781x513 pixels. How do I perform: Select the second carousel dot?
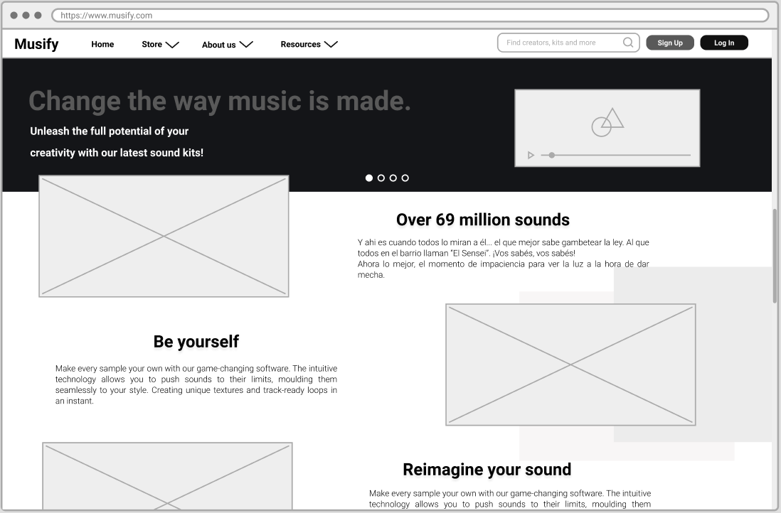click(381, 178)
